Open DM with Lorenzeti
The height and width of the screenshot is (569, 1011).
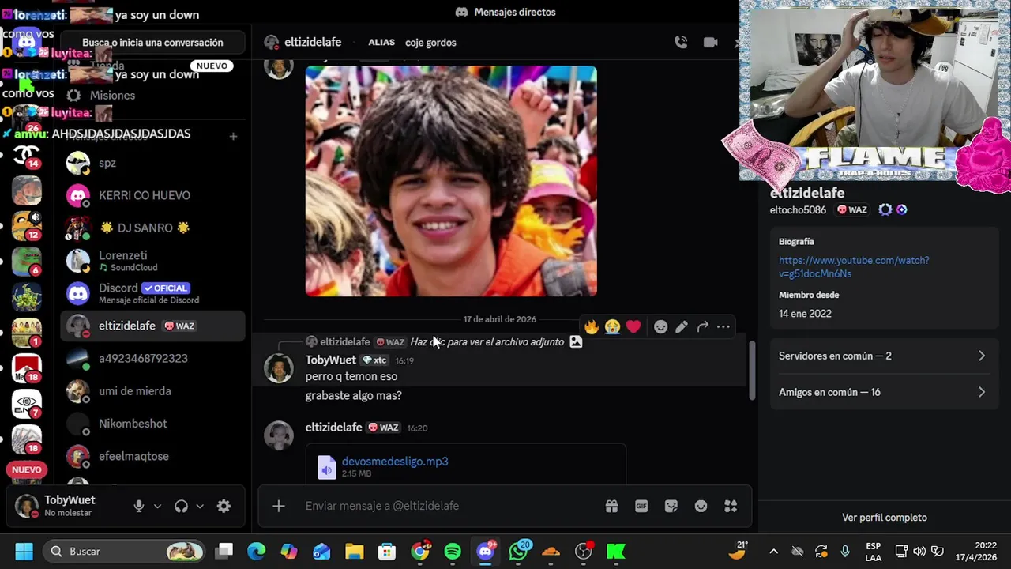click(152, 261)
